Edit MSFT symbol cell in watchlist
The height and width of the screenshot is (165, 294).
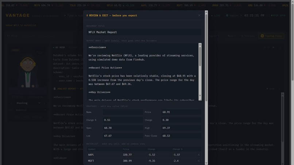coord(104,161)
